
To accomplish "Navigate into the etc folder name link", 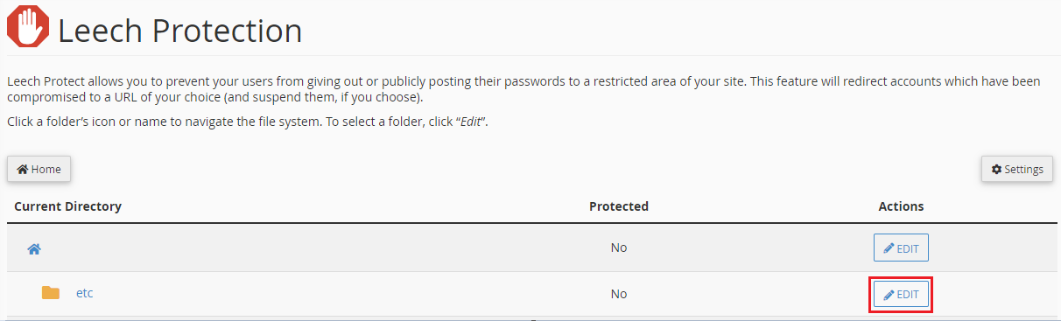I will click(85, 293).
